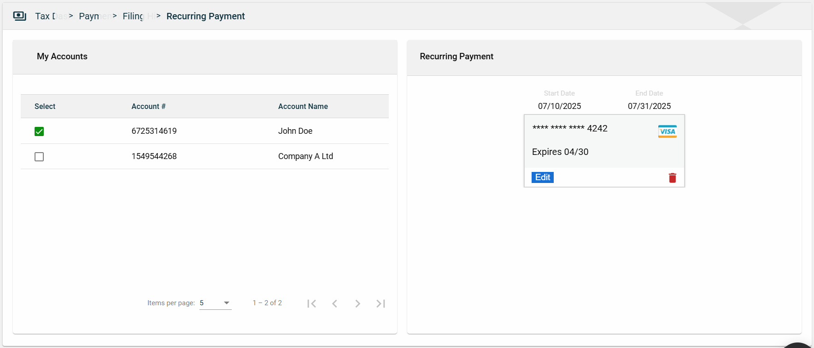Viewport: 814px width, 348px height.
Task: Click the Visa card logo
Action: tap(667, 131)
